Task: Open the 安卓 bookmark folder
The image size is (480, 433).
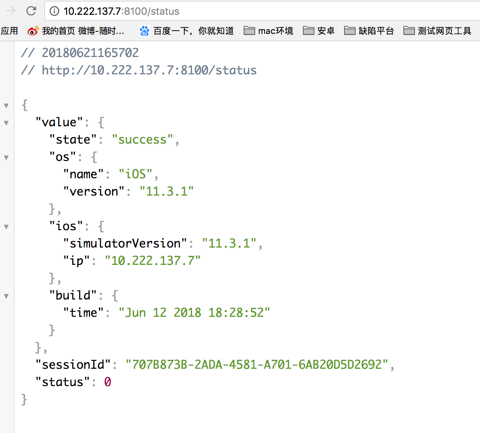Action: point(319,31)
